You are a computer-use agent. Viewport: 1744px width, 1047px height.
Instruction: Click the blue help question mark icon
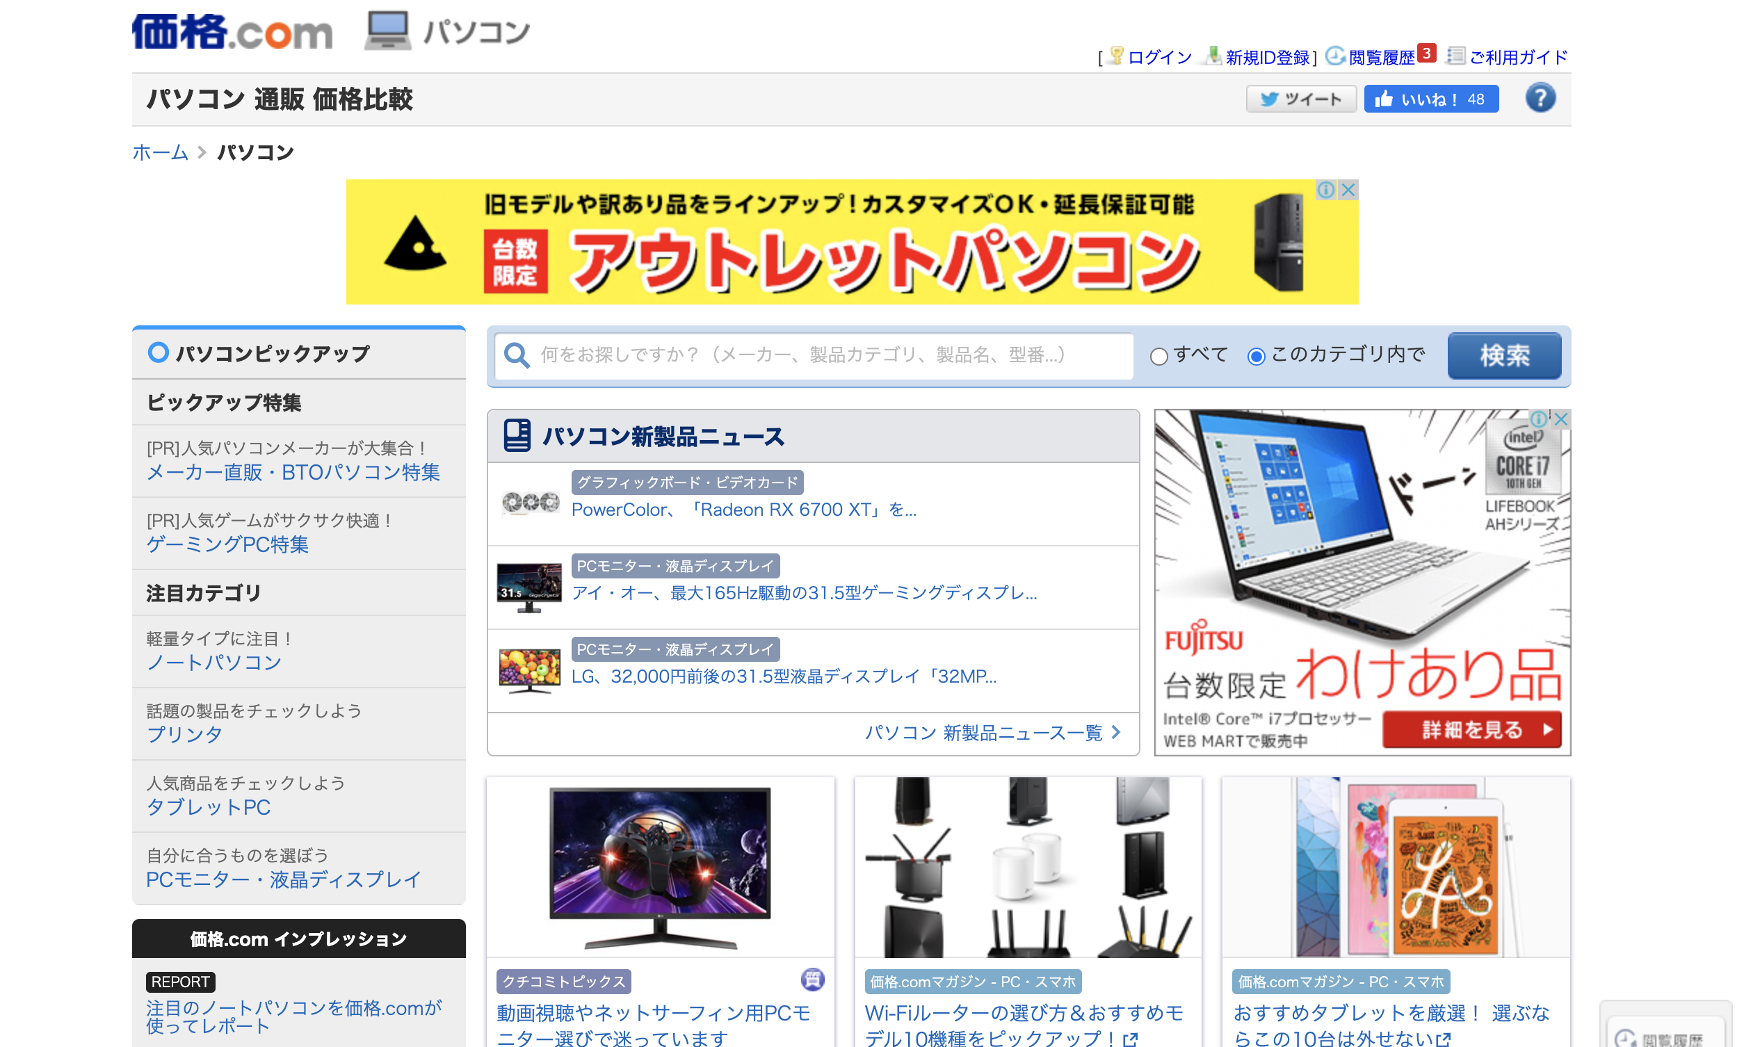pyautogui.click(x=1540, y=98)
